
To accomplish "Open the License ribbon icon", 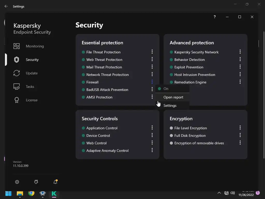I will coord(17,100).
